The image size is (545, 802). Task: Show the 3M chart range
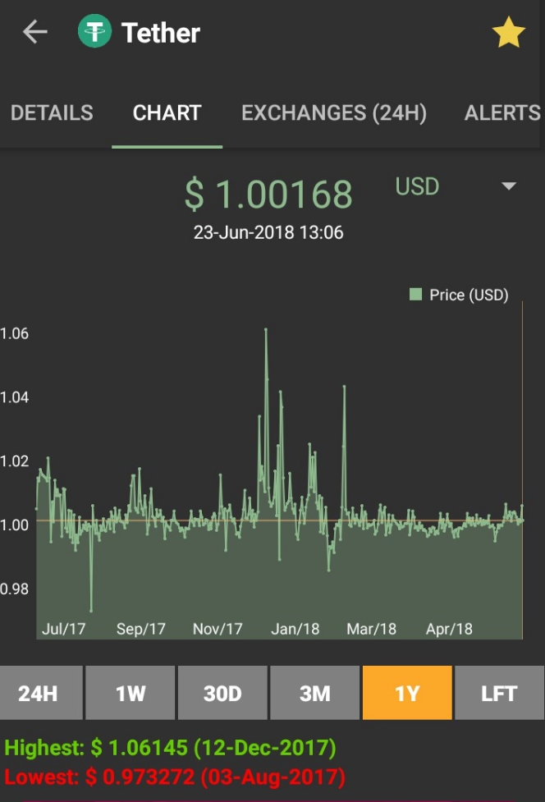pyautogui.click(x=314, y=694)
